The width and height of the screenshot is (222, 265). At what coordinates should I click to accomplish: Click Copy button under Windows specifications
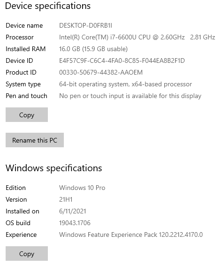pyautogui.click(x=27, y=253)
